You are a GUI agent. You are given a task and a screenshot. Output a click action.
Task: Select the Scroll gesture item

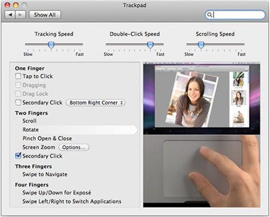pos(29,121)
